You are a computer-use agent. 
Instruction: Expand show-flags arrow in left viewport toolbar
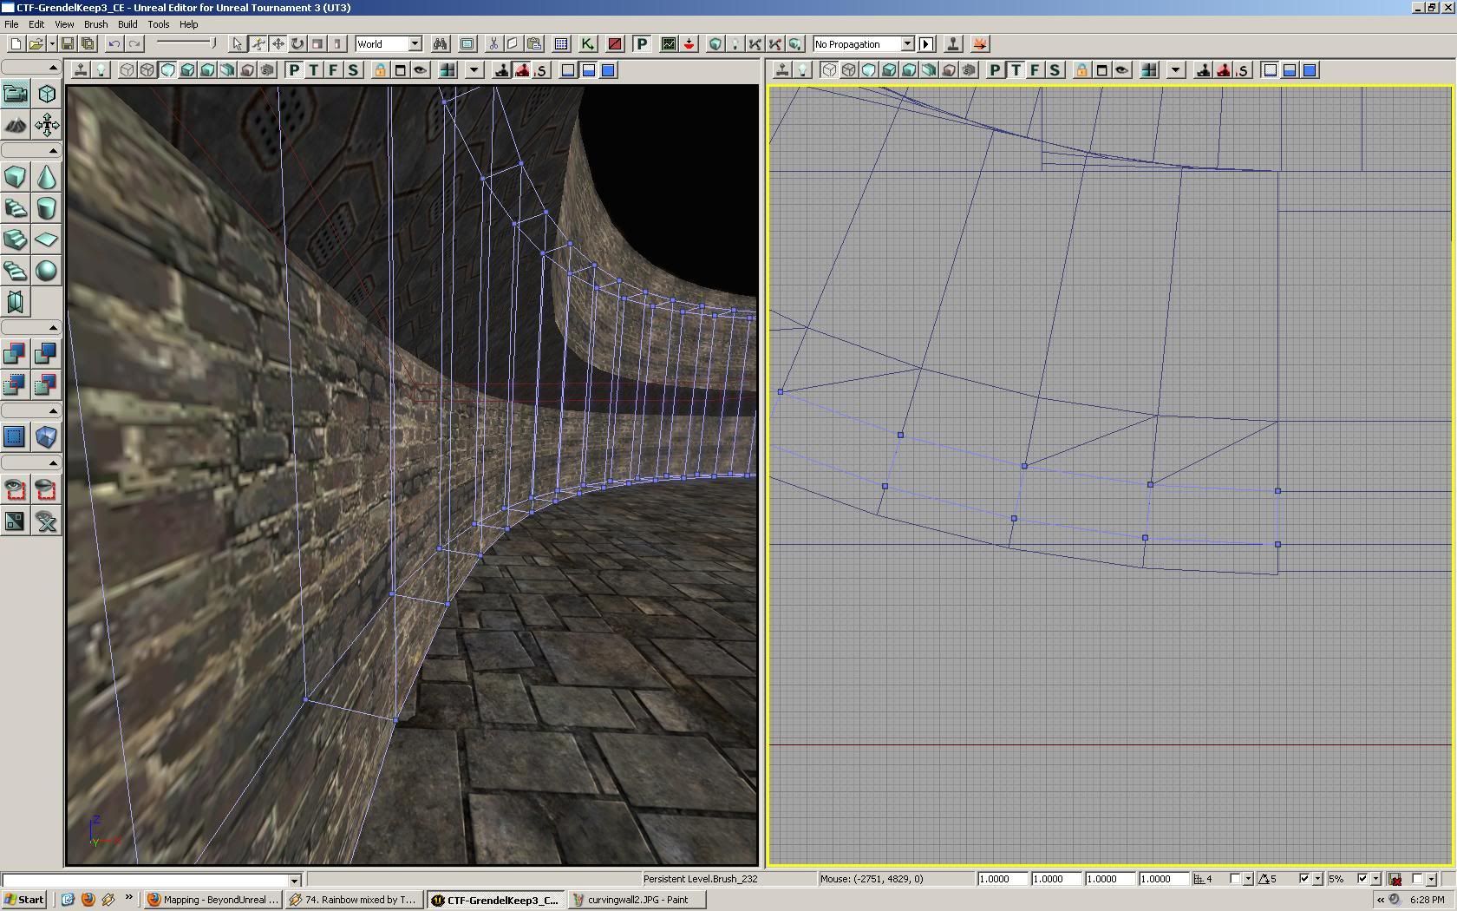tap(474, 70)
